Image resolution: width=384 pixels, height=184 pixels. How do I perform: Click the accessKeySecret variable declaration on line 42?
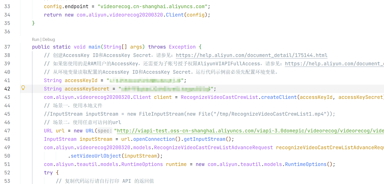pyautogui.click(x=87, y=89)
